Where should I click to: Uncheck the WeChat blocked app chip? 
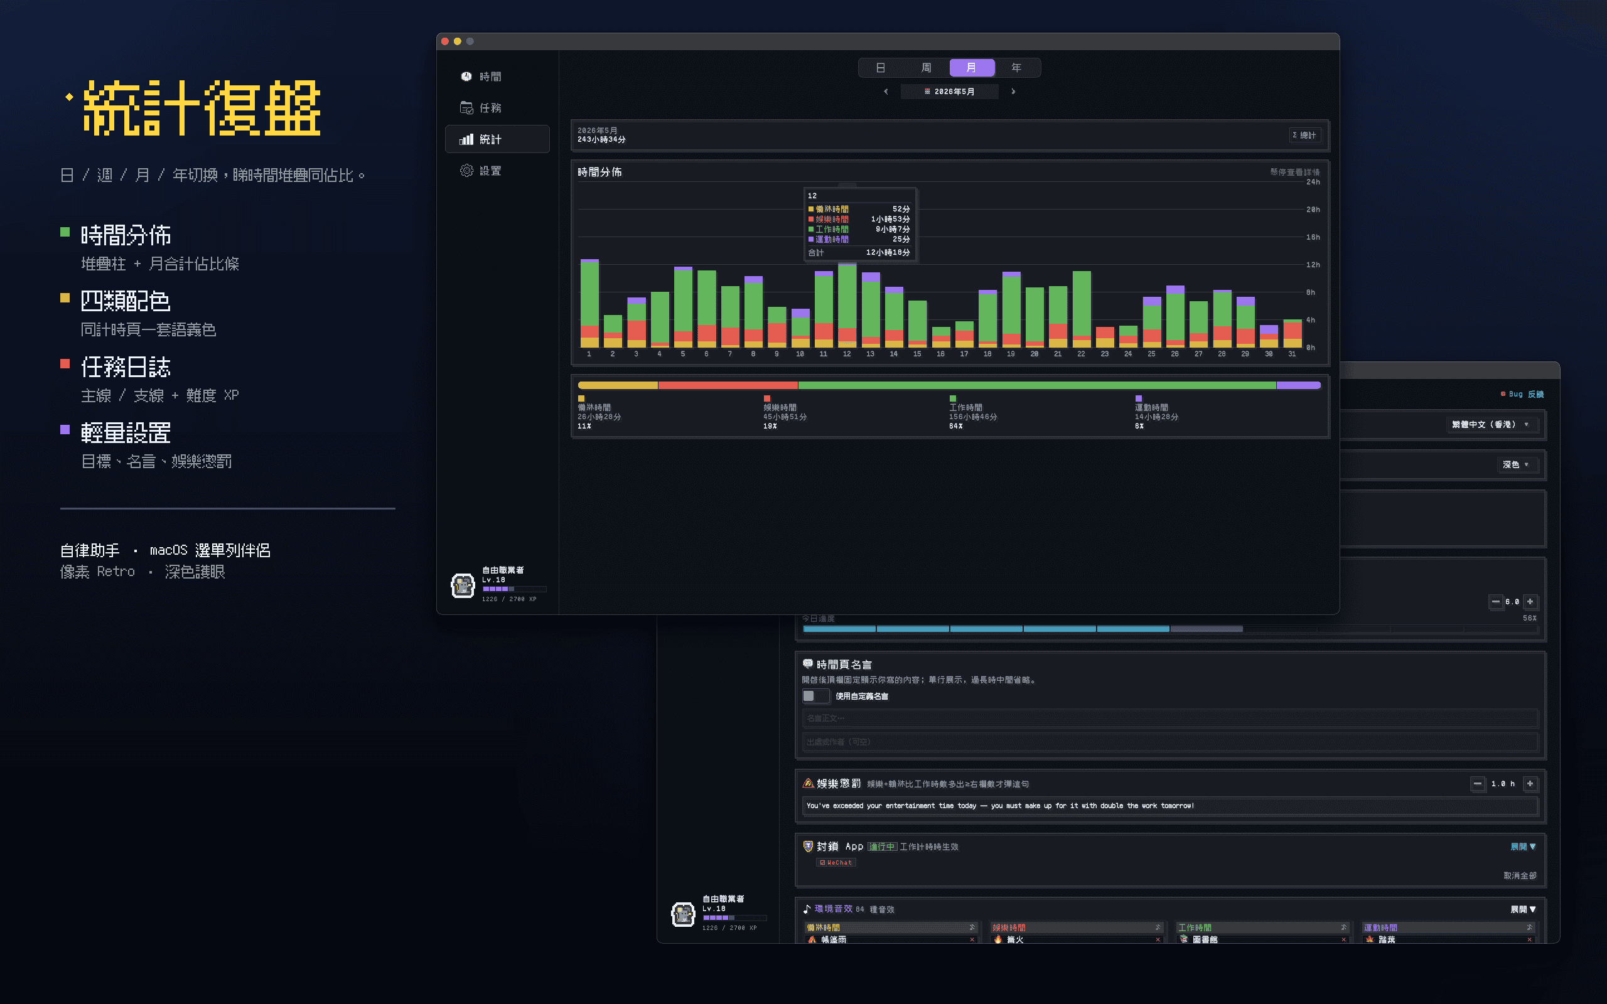click(836, 863)
